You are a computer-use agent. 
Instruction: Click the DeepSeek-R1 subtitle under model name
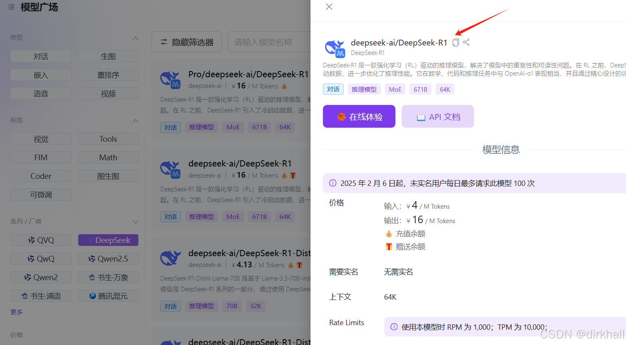pyautogui.click(x=368, y=53)
